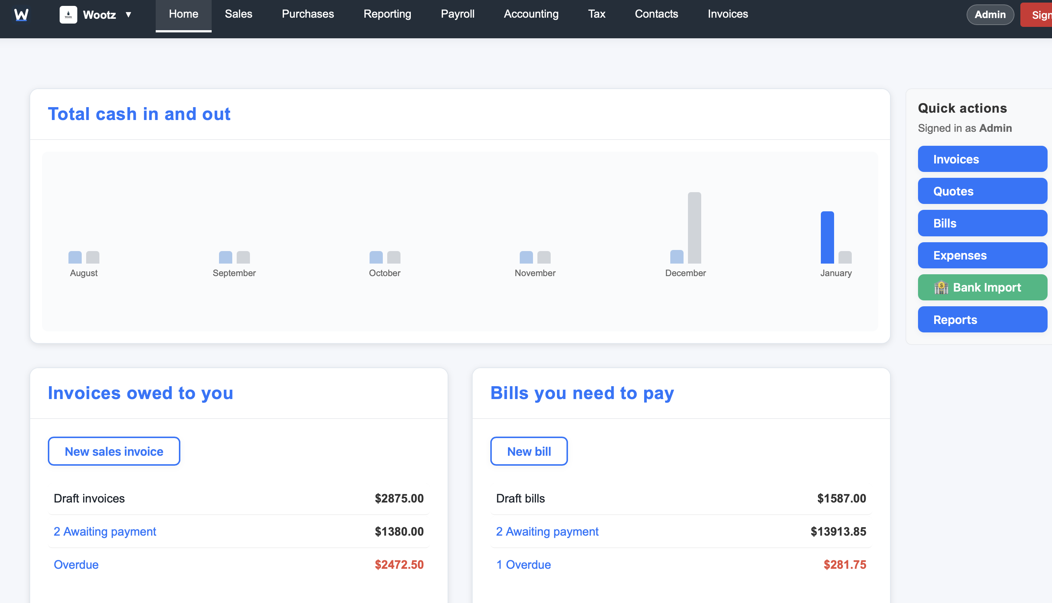Open Reports from Quick actions
Image resolution: width=1052 pixels, height=603 pixels.
coord(982,319)
